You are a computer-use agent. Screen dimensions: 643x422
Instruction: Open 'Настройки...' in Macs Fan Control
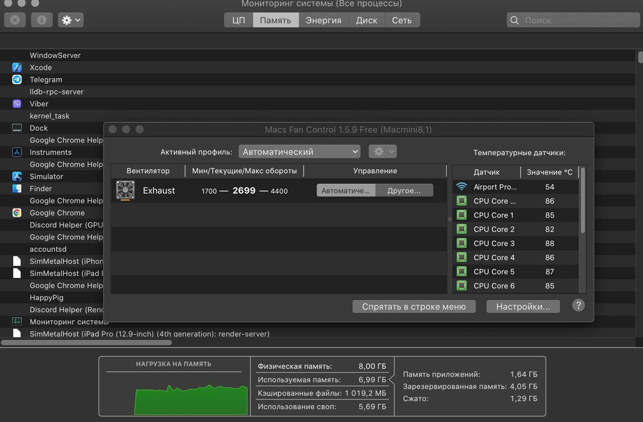tap(523, 307)
